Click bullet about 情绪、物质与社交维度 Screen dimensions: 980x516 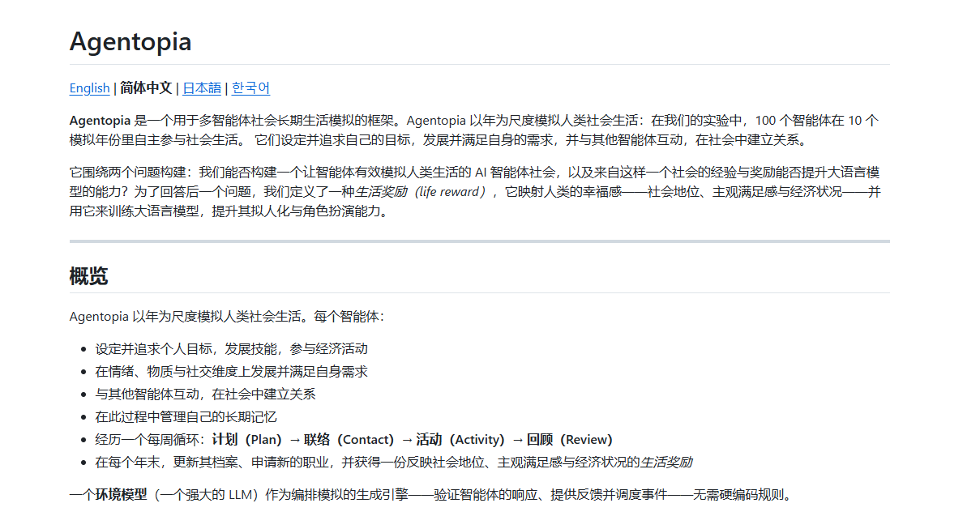pos(231,372)
